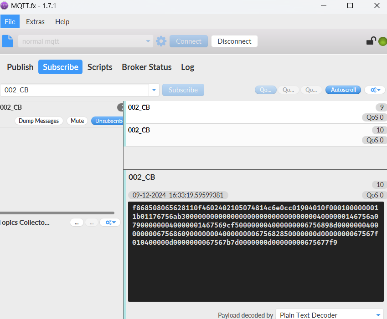387x319 pixels.
Task: Click the QoS 0 badge in details
Action: (x=375, y=195)
